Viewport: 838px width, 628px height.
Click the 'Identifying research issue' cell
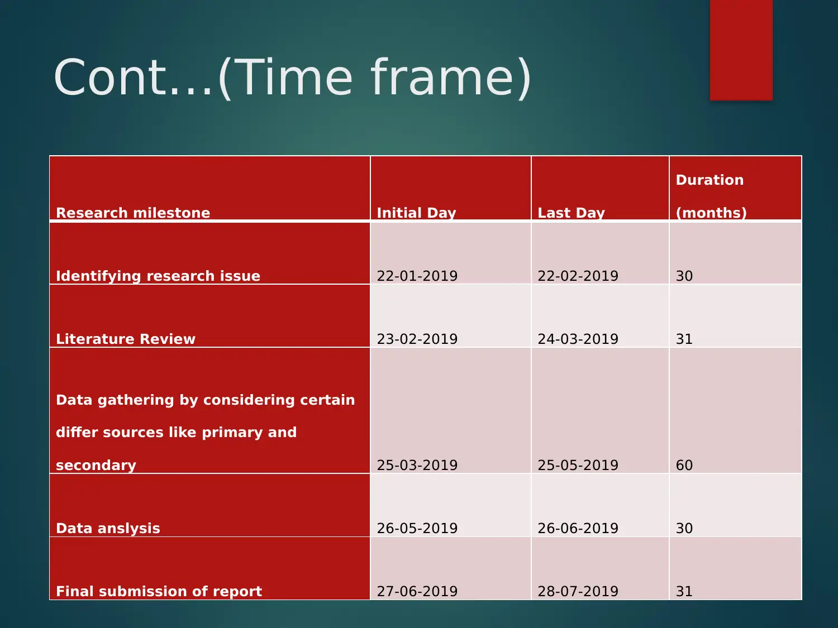click(x=210, y=253)
